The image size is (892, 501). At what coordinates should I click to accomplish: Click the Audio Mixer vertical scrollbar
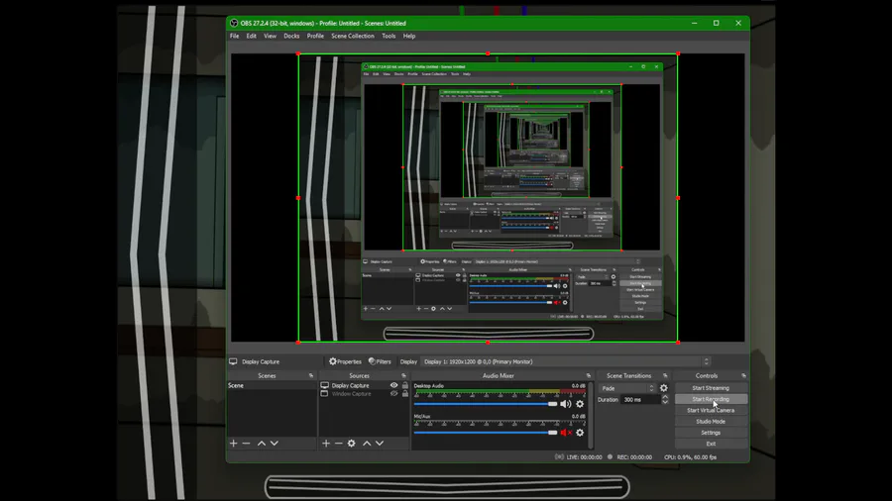tap(590, 415)
